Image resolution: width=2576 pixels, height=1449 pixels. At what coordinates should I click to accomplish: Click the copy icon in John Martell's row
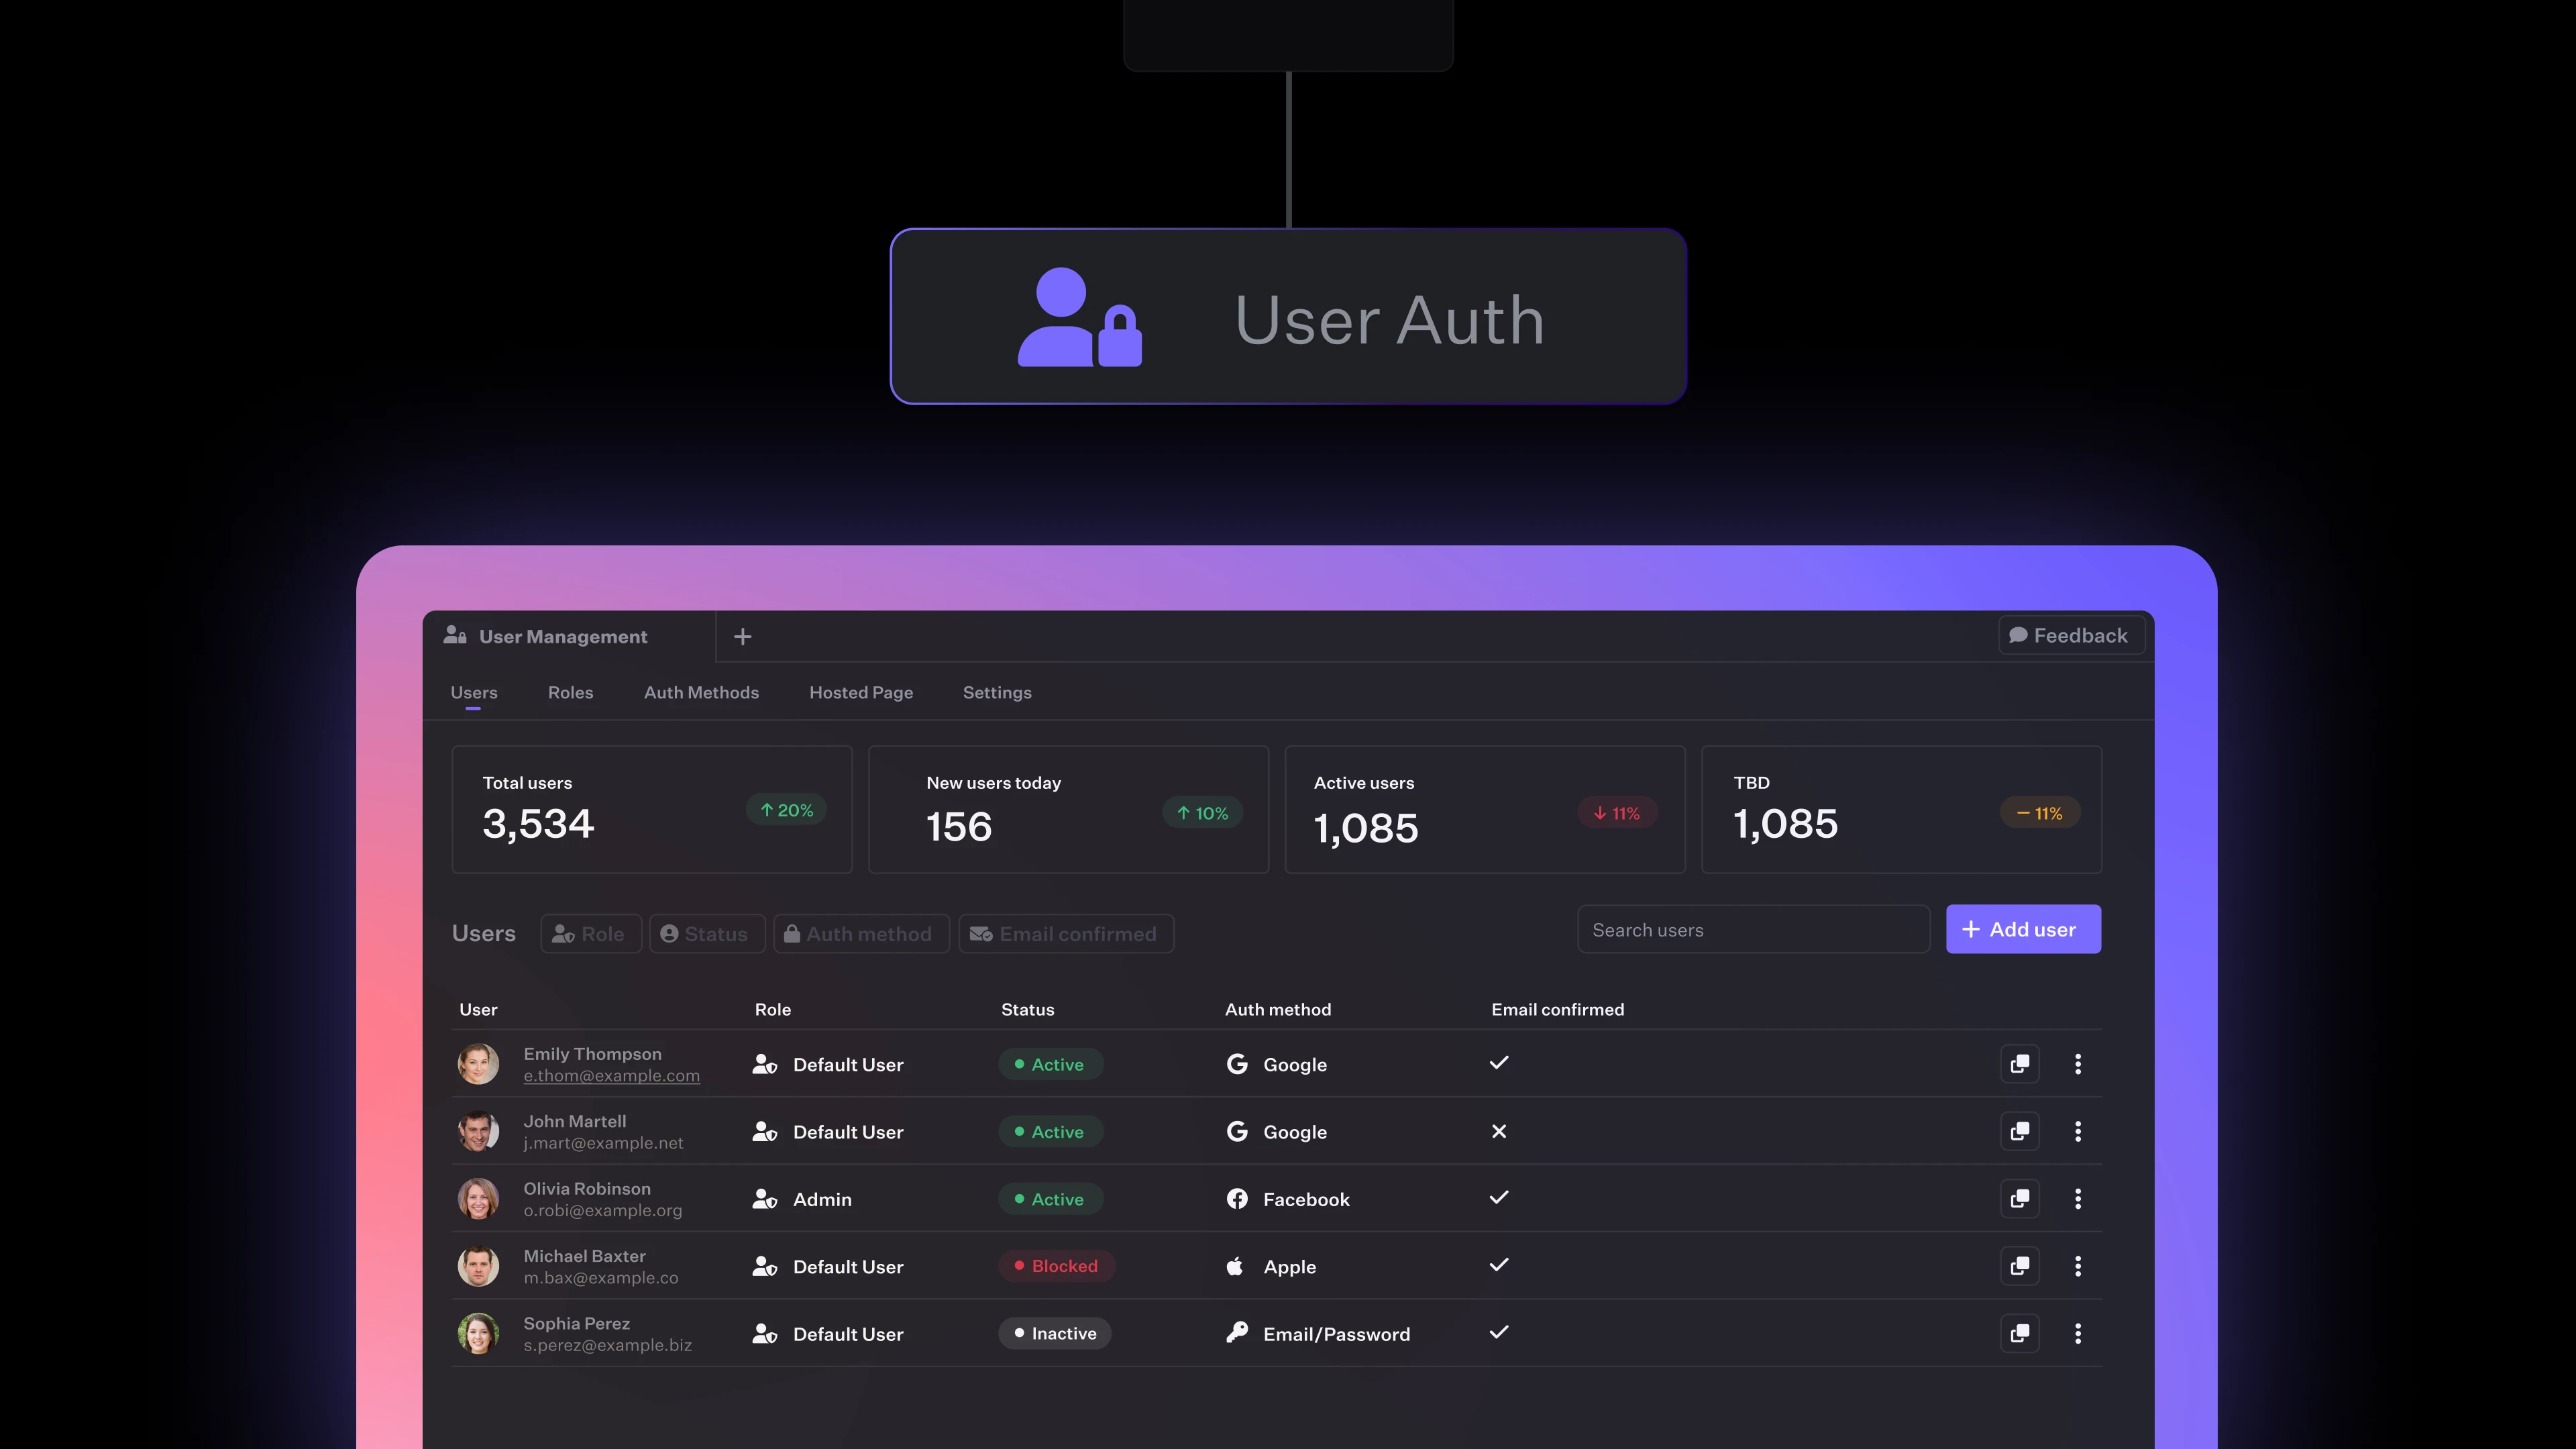pos(2019,1131)
